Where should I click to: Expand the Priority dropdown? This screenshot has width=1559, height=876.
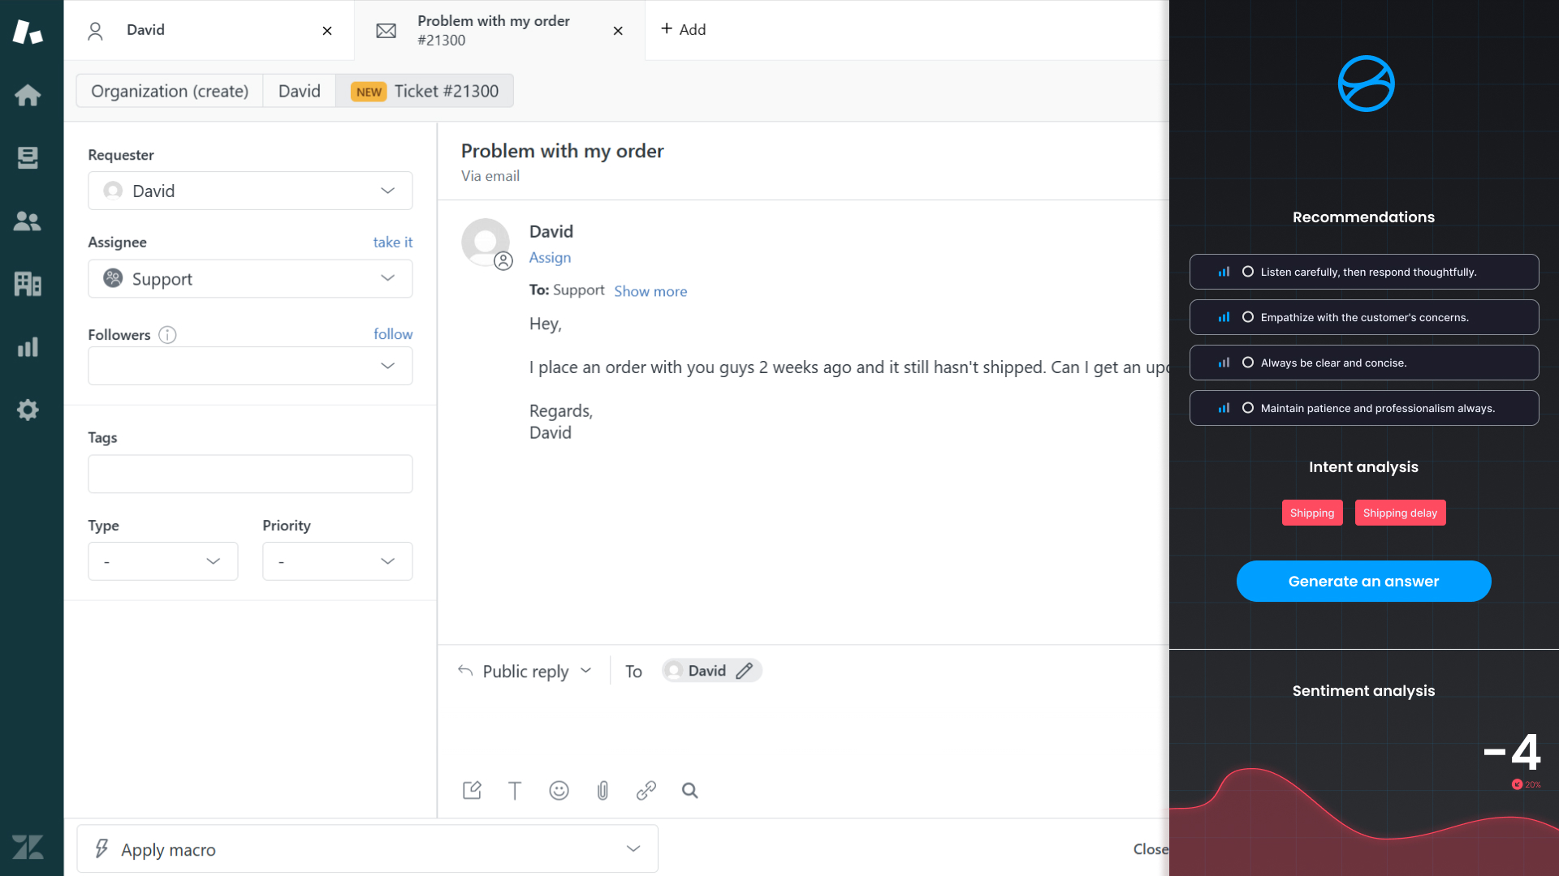336,560
